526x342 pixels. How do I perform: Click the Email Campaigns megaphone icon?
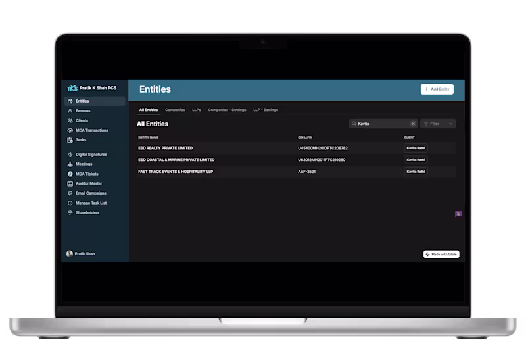70,193
